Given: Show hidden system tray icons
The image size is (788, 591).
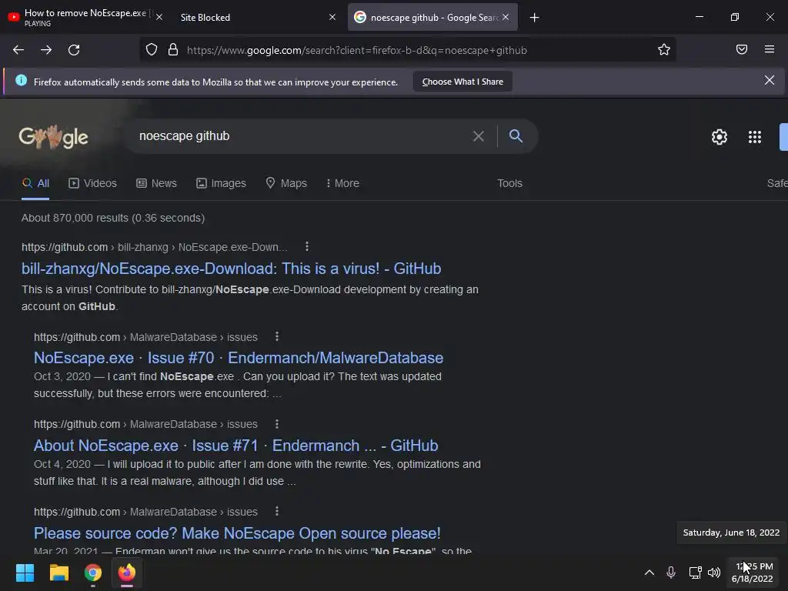Looking at the screenshot, I should pyautogui.click(x=649, y=573).
